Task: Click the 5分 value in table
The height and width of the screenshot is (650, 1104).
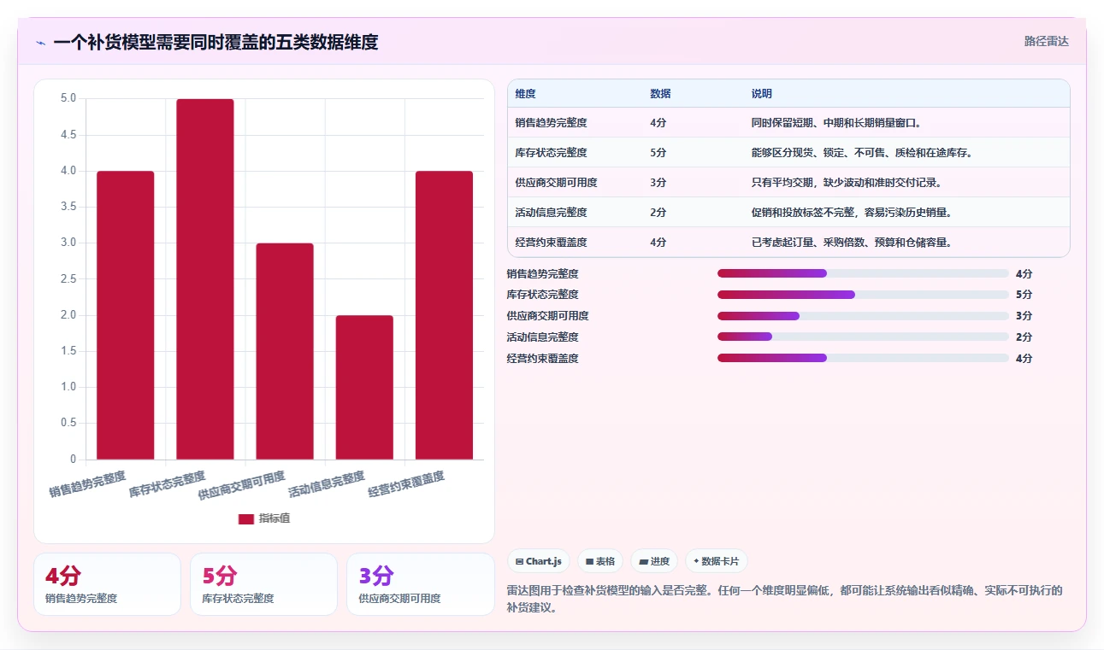Action: [x=658, y=153]
